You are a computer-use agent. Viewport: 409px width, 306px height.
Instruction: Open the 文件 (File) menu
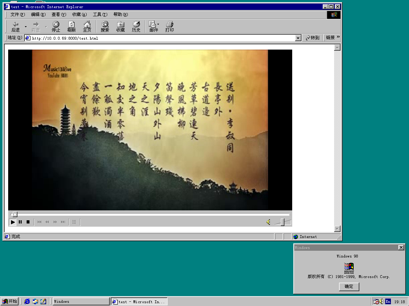[x=17, y=15]
